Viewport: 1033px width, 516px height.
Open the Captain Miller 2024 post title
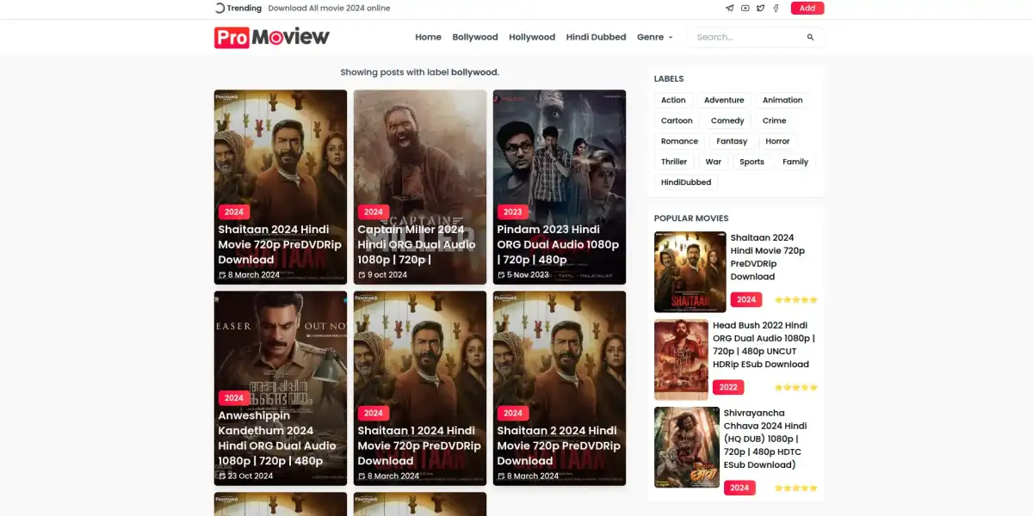(416, 244)
